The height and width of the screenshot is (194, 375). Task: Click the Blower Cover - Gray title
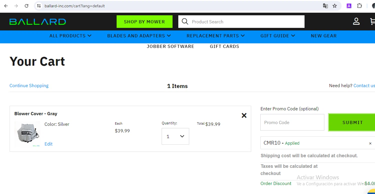36,113
